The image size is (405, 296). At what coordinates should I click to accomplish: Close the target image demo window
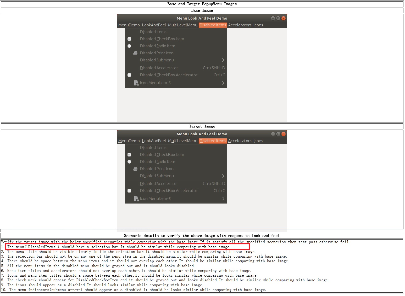284,134
